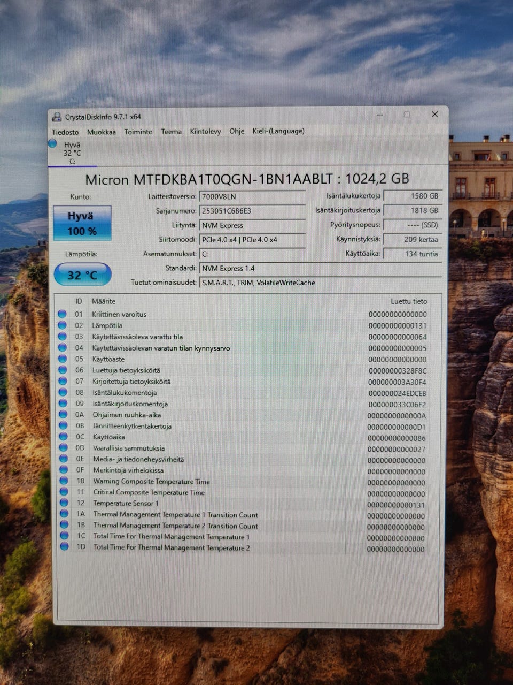Click the blue orb on Thermal Management Temperature 2 Transition Count row
Screen dimensions: 513x685
(65, 525)
